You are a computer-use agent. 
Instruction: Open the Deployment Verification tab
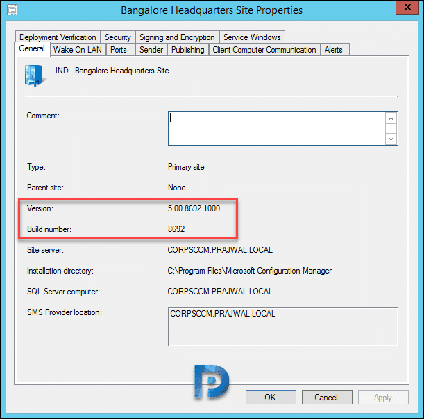click(x=58, y=37)
